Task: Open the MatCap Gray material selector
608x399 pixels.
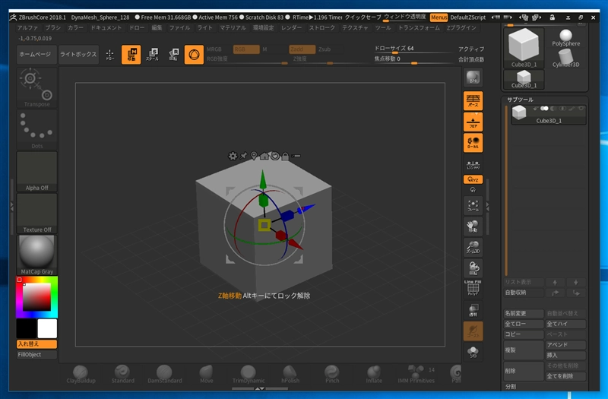Action: tap(36, 255)
